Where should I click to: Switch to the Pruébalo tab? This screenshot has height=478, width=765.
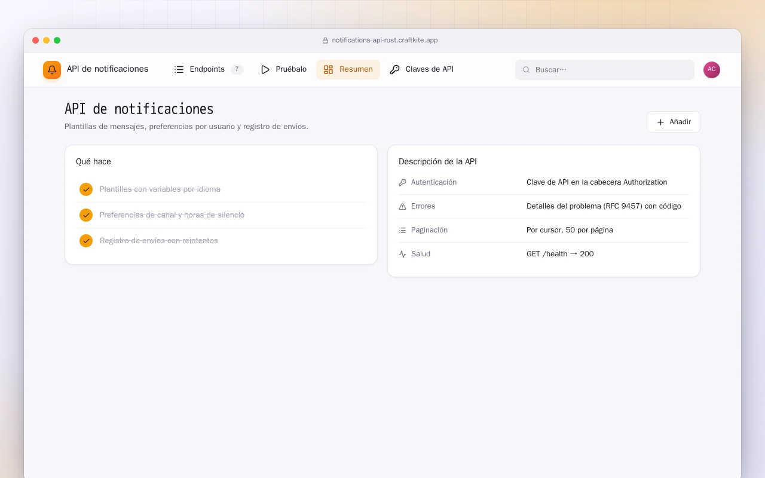(x=284, y=69)
